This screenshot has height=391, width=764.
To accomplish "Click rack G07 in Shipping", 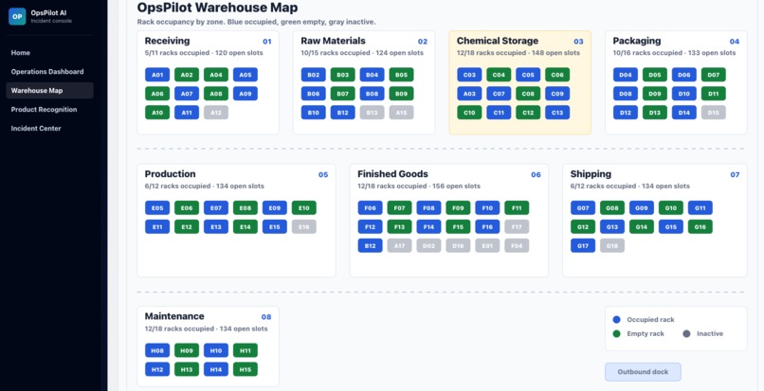I will [583, 208].
